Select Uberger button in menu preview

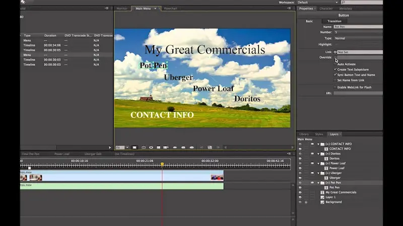point(178,77)
